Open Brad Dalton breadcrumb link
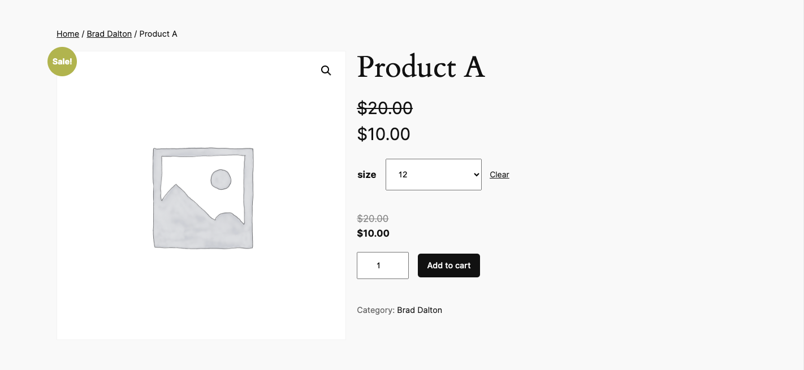 109,34
